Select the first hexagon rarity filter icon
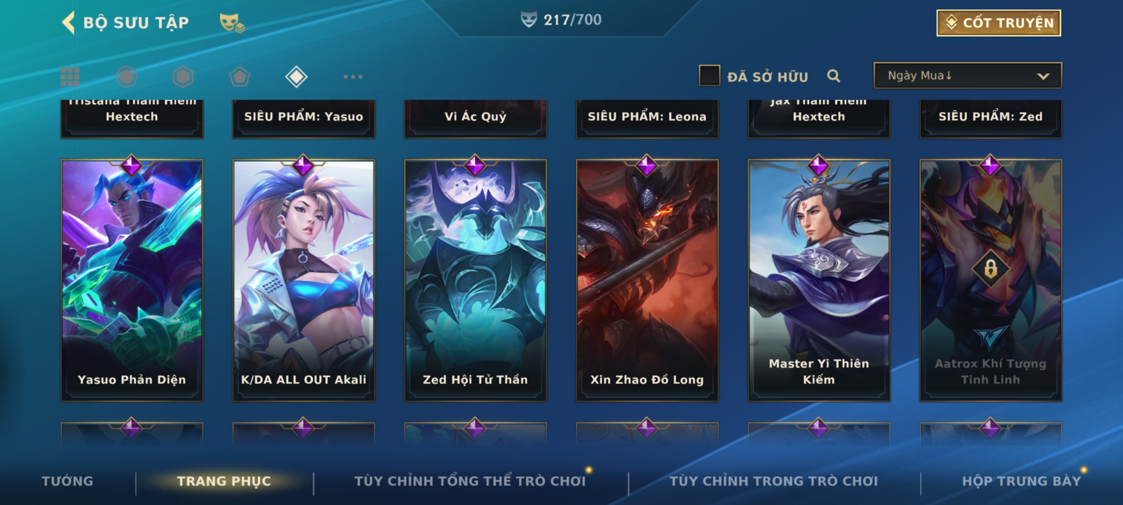 tap(127, 77)
